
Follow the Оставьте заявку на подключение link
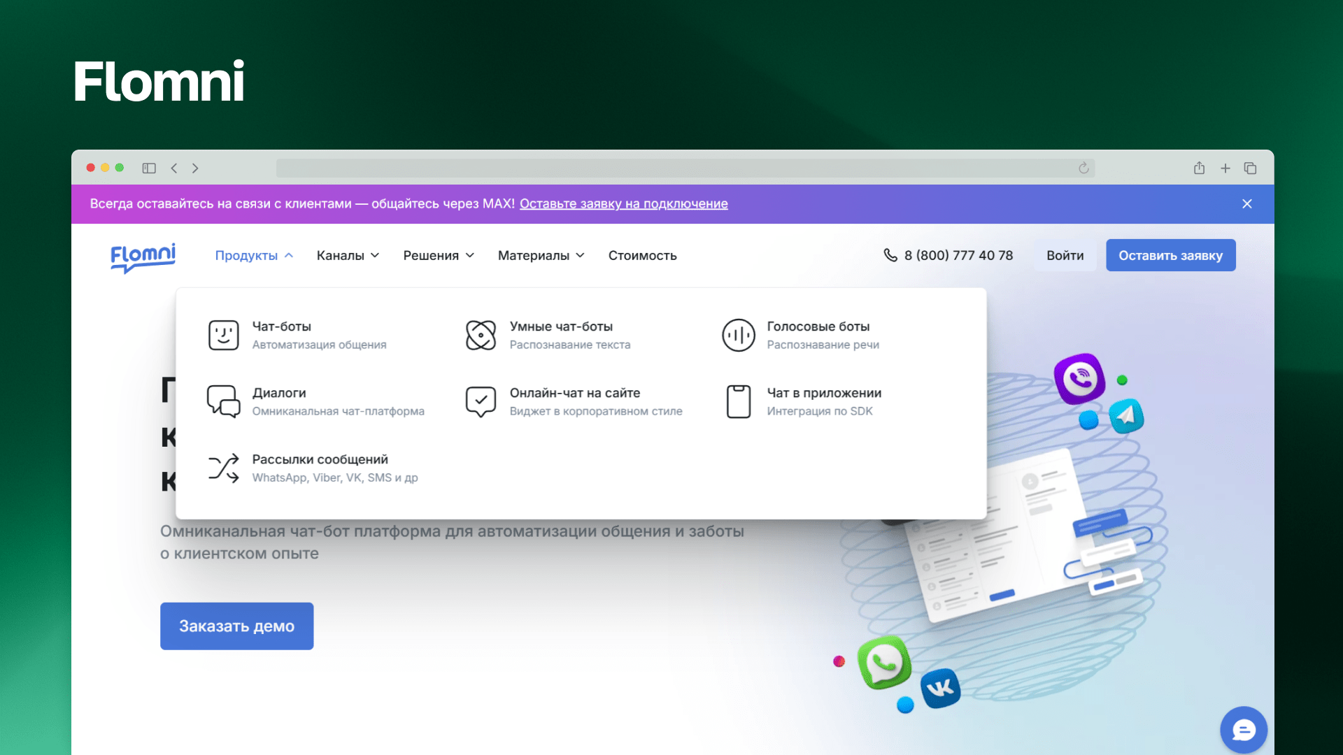[623, 203]
